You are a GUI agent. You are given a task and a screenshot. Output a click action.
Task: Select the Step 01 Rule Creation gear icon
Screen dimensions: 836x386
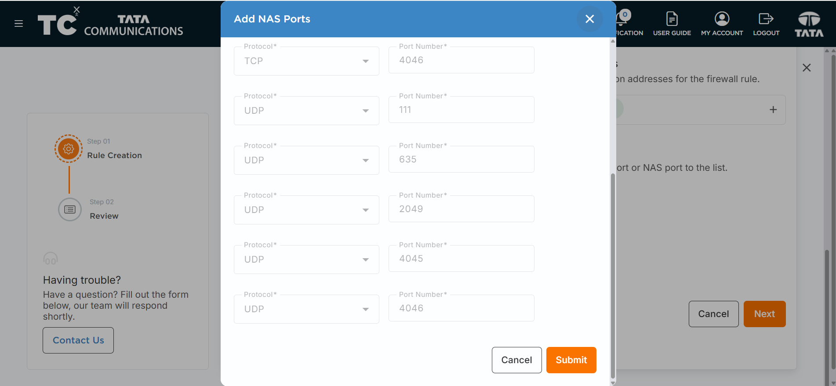pyautogui.click(x=69, y=148)
